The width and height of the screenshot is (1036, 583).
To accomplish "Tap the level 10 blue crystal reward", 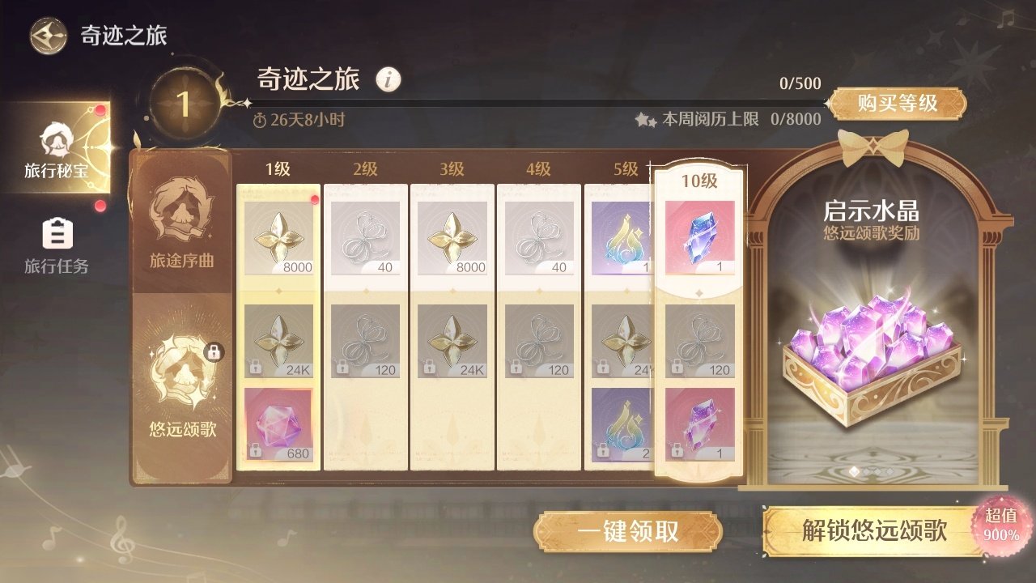I will click(x=699, y=238).
